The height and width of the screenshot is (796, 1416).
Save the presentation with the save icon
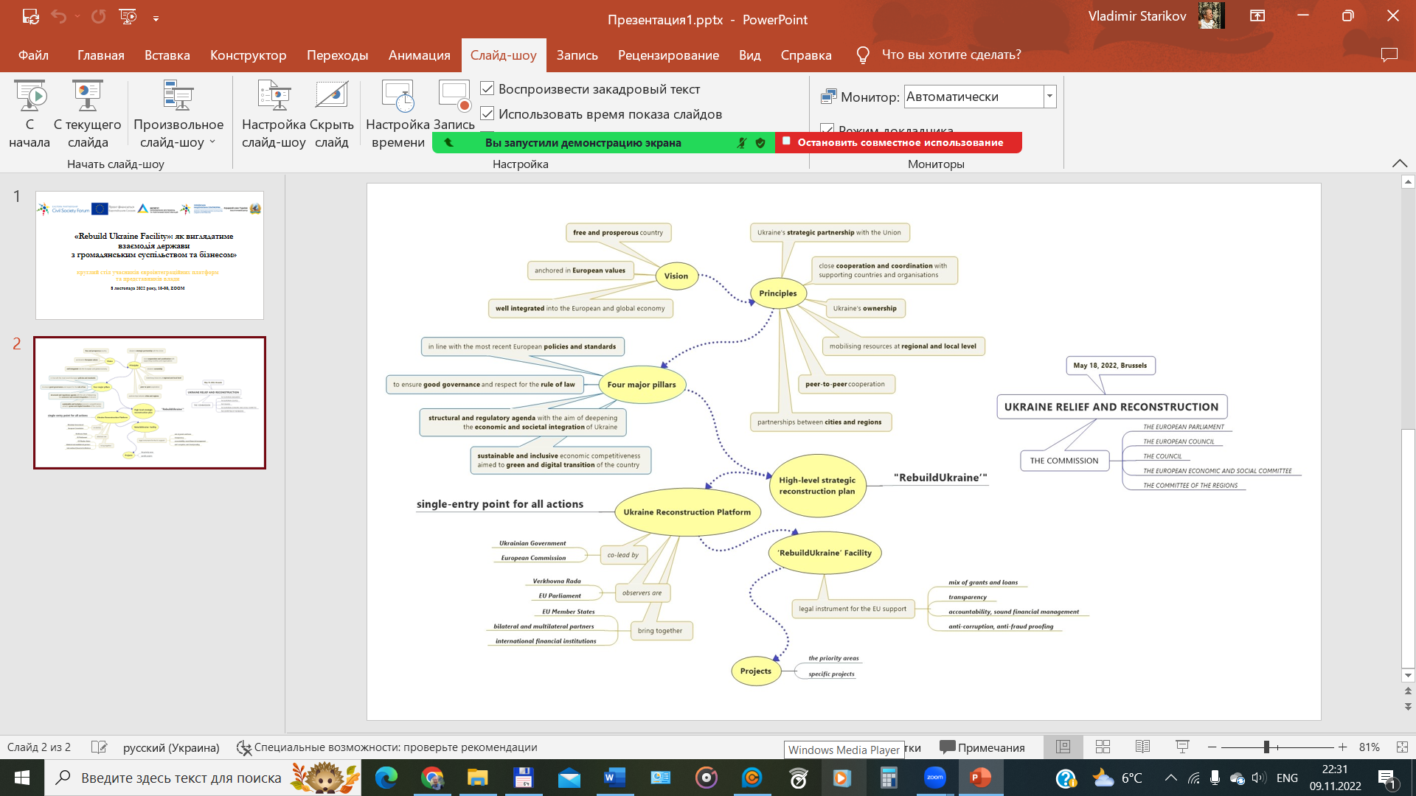coord(30,16)
